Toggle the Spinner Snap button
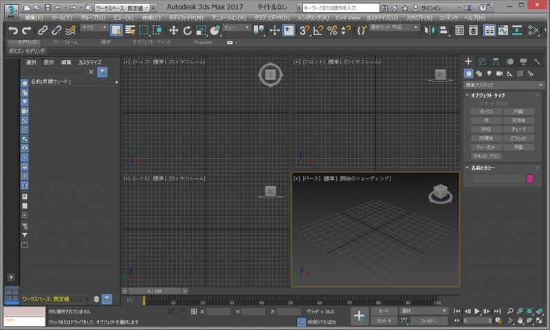Image resolution: width=550 pixels, height=330 pixels. click(x=346, y=30)
